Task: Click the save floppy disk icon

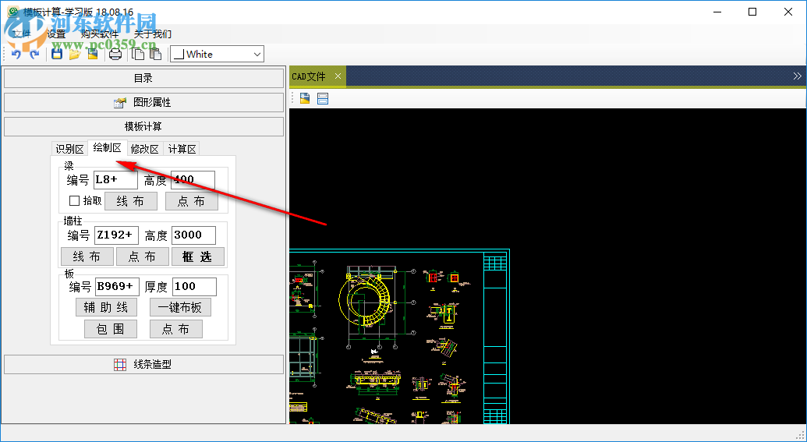Action: (x=57, y=54)
